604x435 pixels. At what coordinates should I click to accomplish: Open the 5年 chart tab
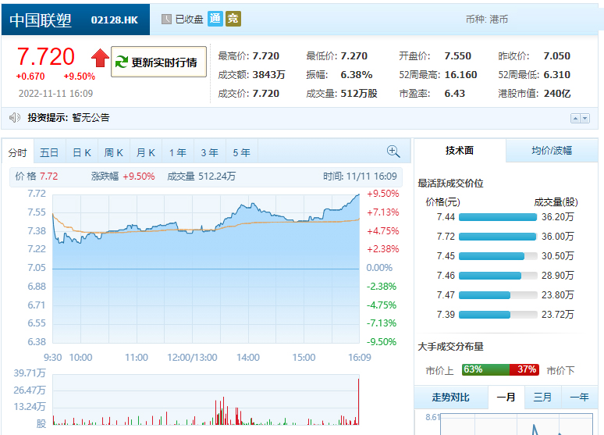click(x=242, y=152)
